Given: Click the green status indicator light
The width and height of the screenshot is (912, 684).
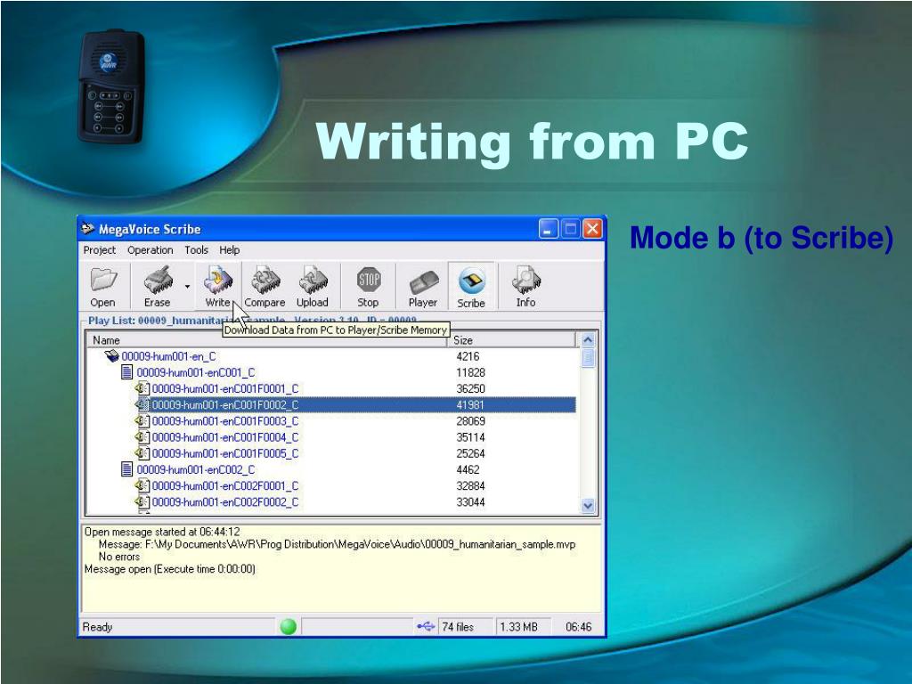Looking at the screenshot, I should (288, 626).
